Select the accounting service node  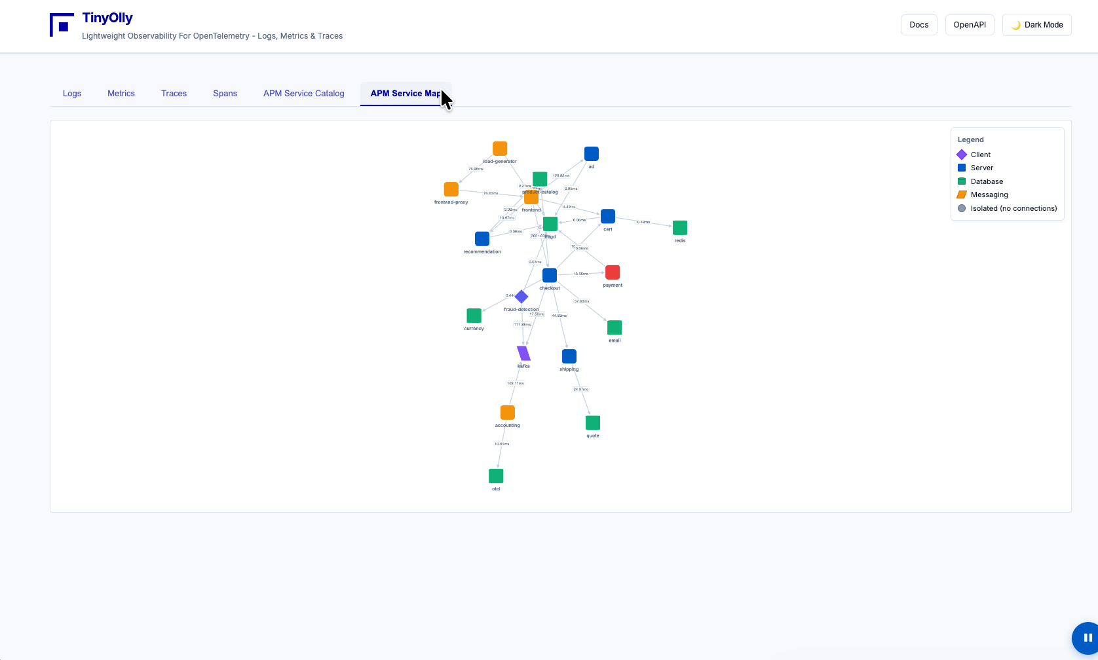pos(508,412)
